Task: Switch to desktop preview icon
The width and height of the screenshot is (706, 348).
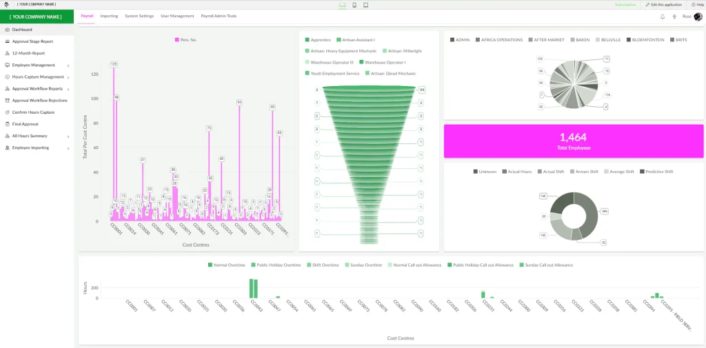Action: pos(342,5)
